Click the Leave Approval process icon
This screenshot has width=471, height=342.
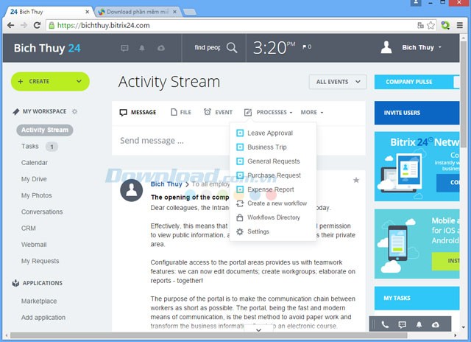coord(240,133)
